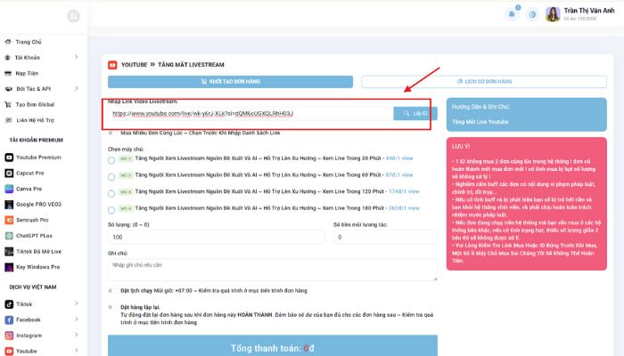
Task: Click the Nạp Tiền card icon
Action: (7, 73)
